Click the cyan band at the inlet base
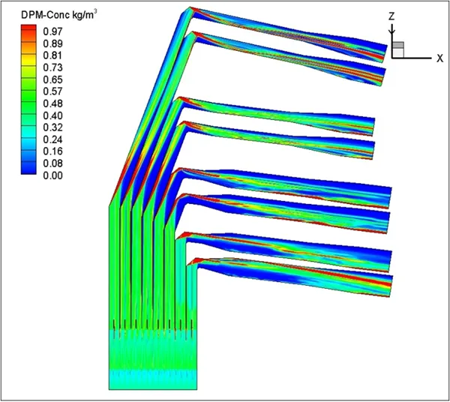450x402 pixels. pos(153,377)
